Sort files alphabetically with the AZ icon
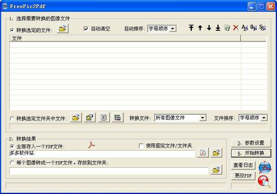 [245, 28]
